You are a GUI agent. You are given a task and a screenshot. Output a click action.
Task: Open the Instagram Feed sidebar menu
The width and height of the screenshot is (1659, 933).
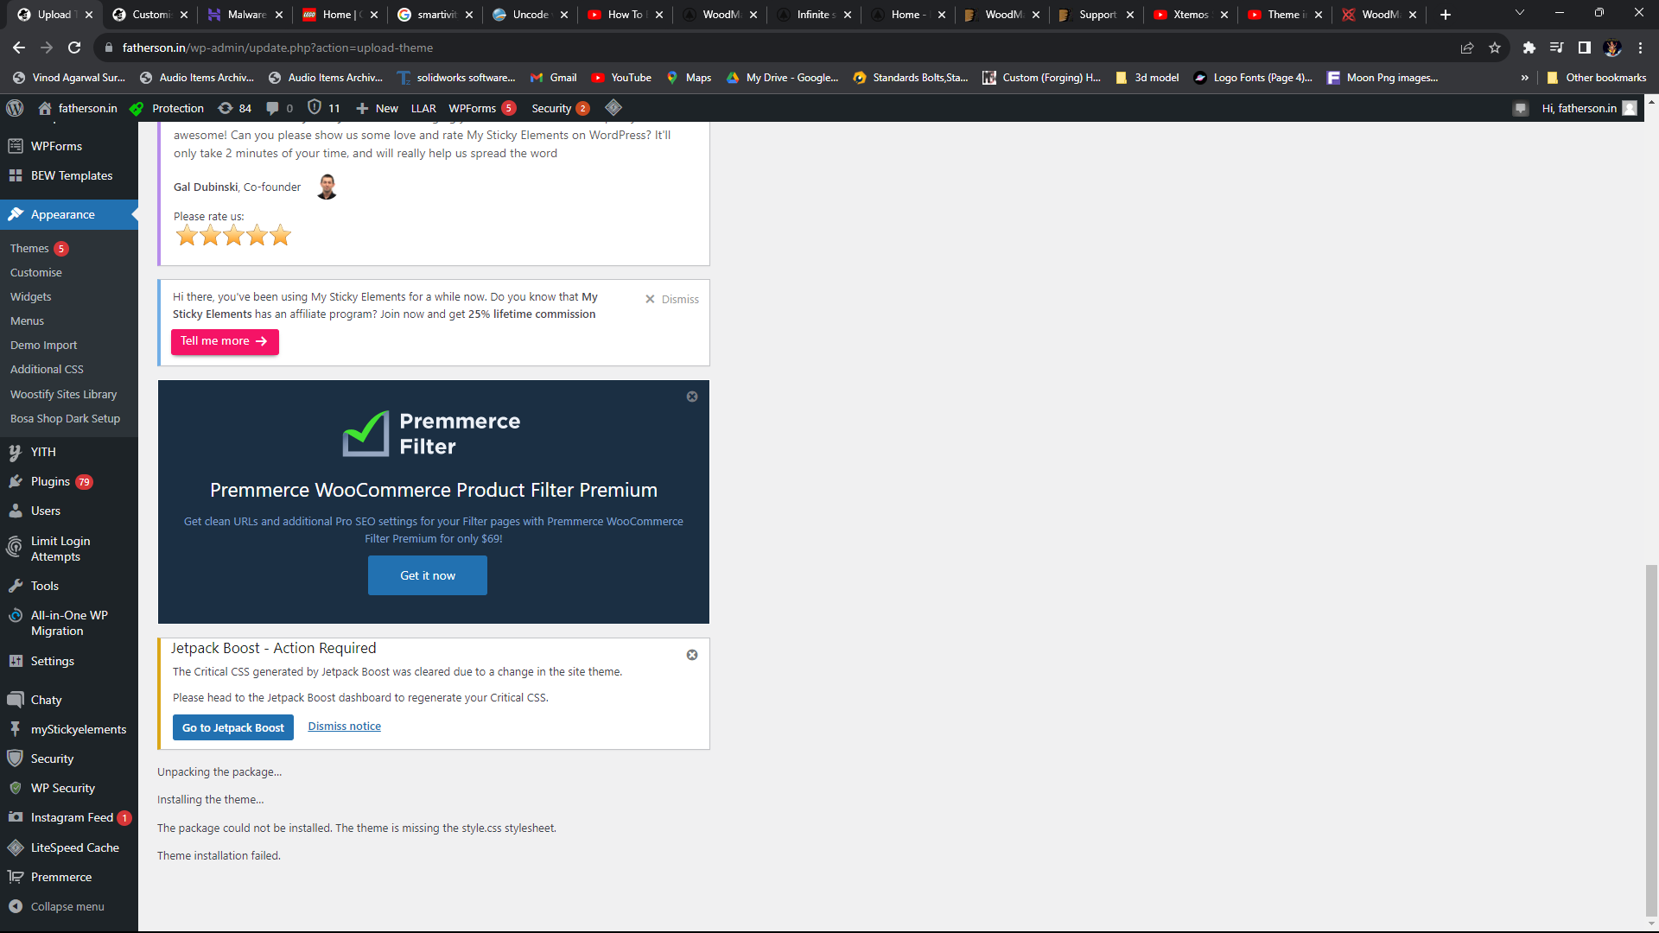69,817
